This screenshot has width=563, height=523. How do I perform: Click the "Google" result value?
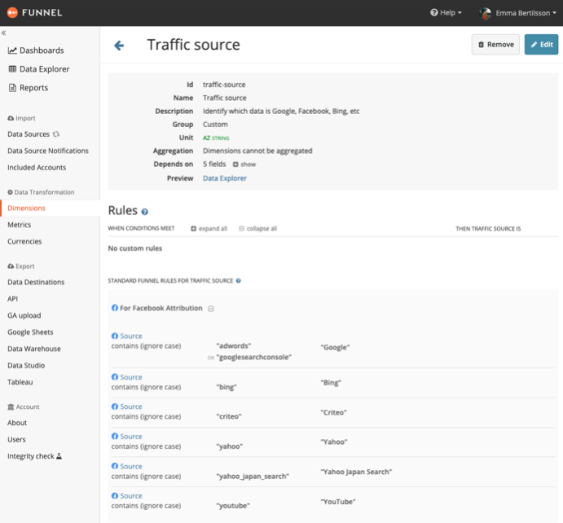pyautogui.click(x=335, y=347)
